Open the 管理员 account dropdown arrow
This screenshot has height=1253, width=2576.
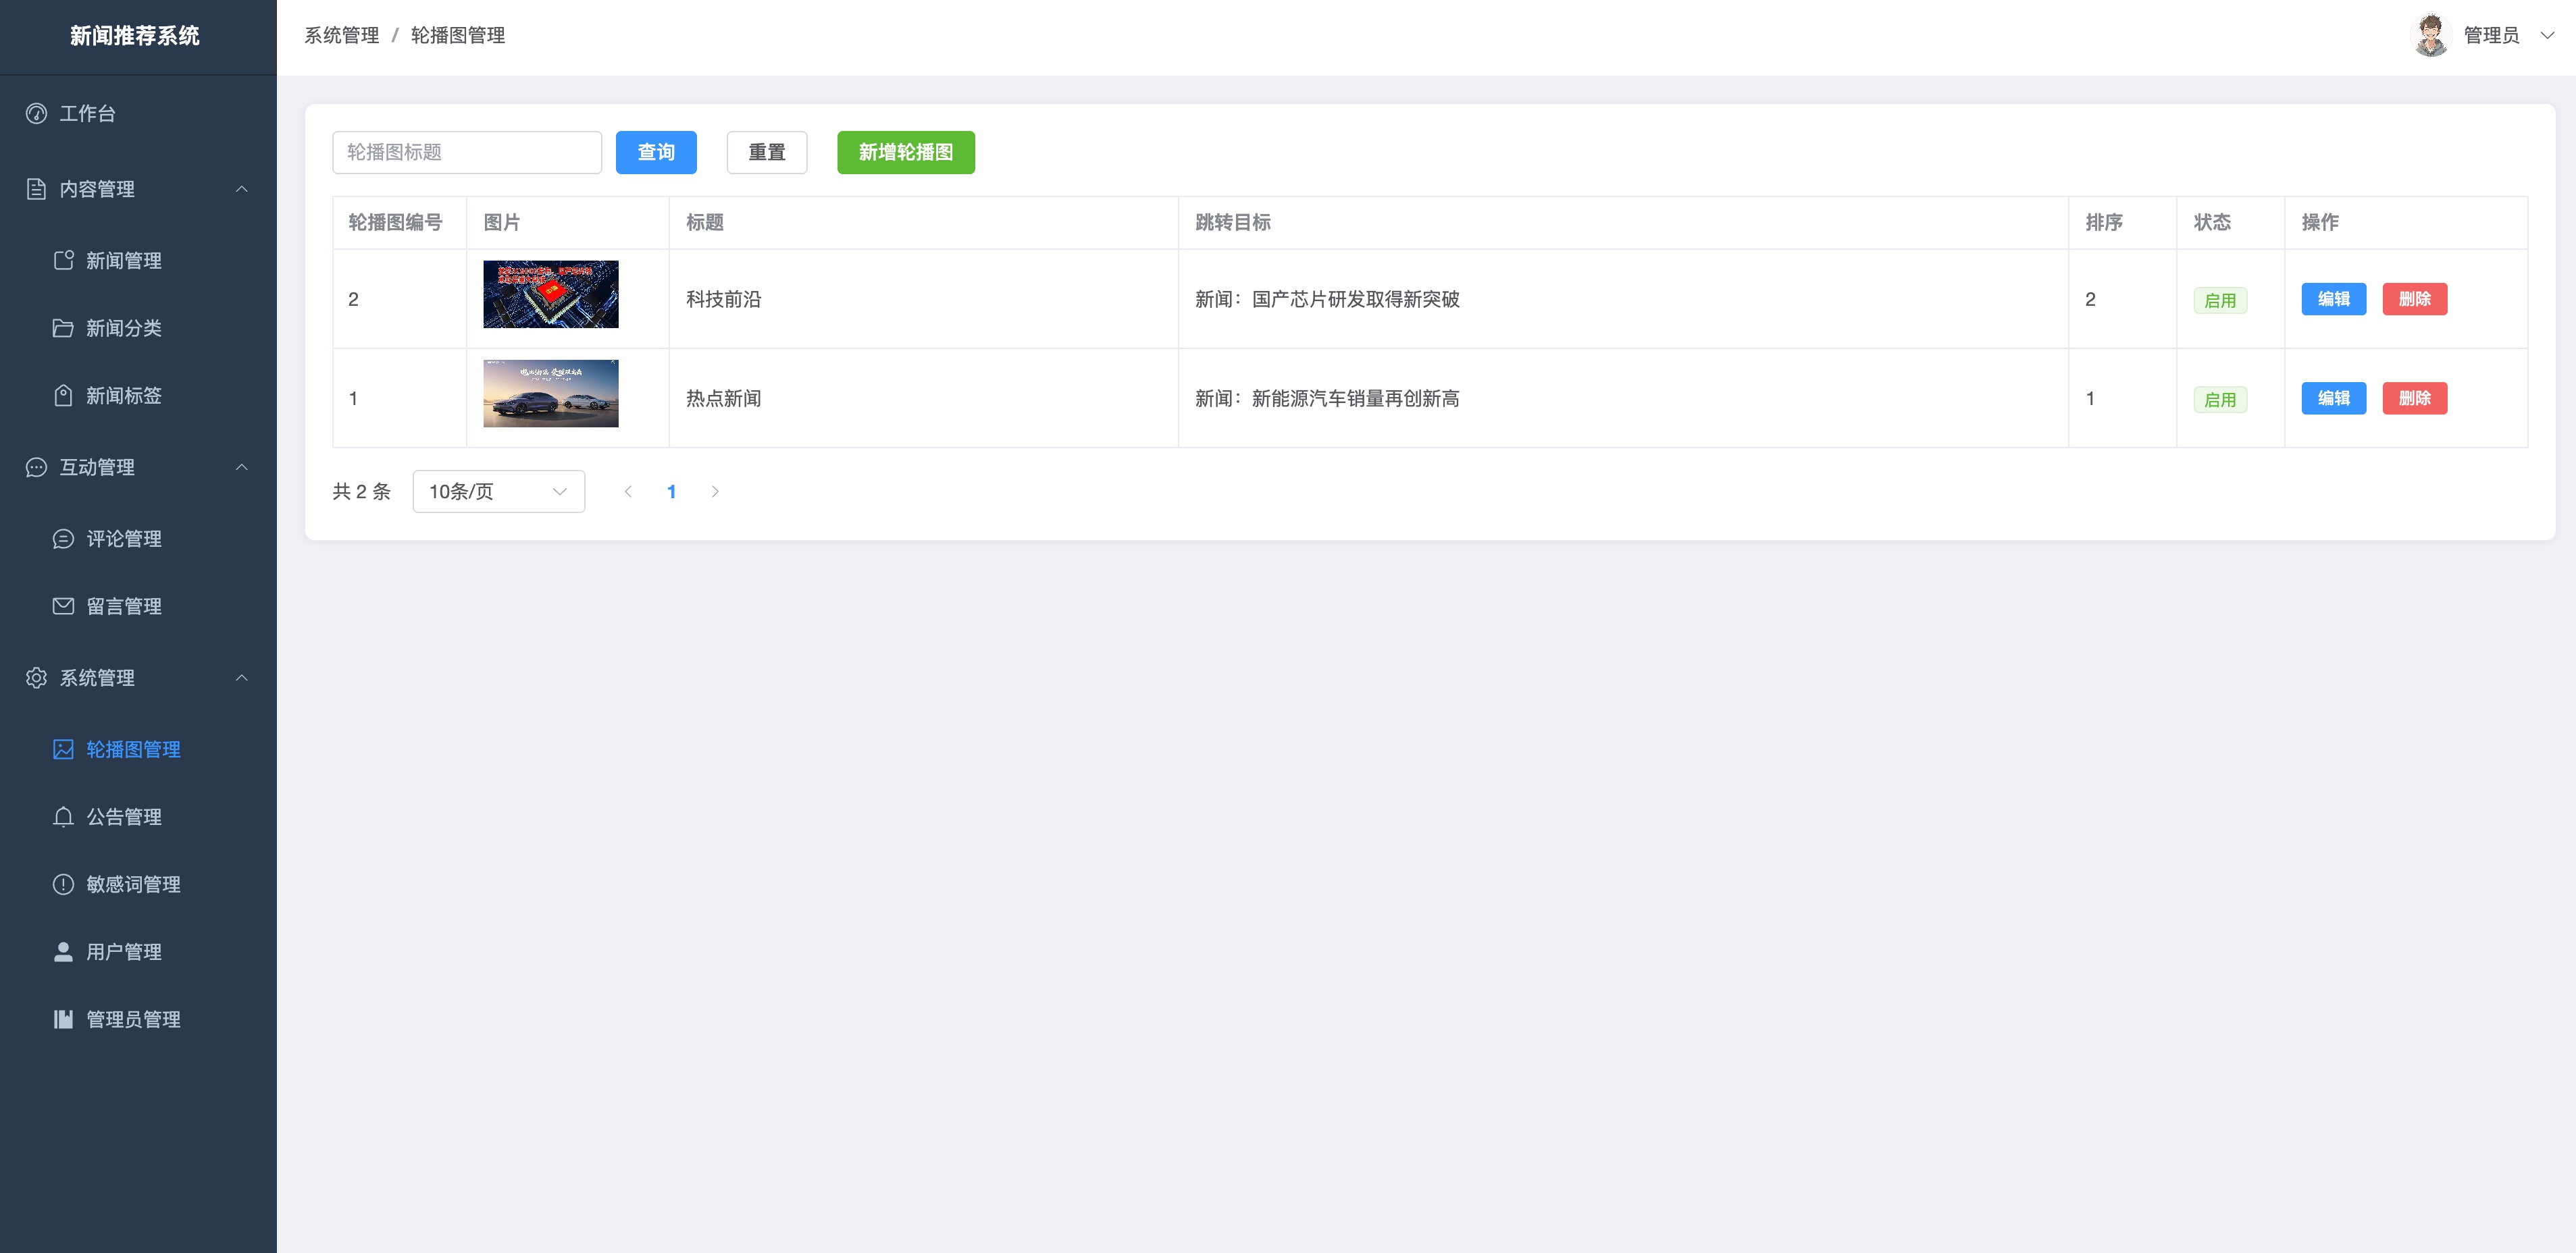click(x=2547, y=36)
